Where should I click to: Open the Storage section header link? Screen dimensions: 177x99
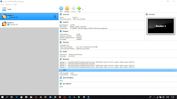(x=66, y=42)
